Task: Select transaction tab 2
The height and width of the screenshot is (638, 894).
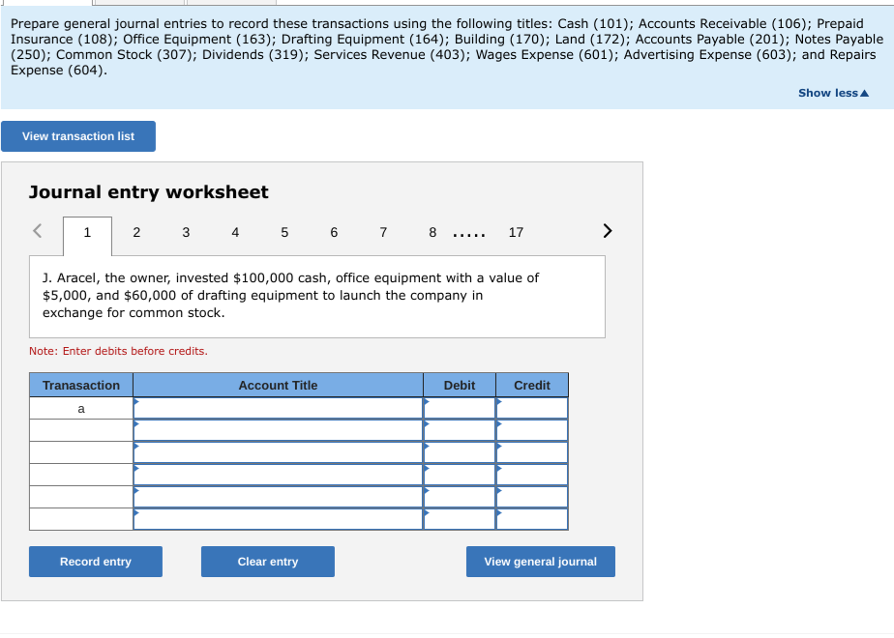Action: point(136,232)
